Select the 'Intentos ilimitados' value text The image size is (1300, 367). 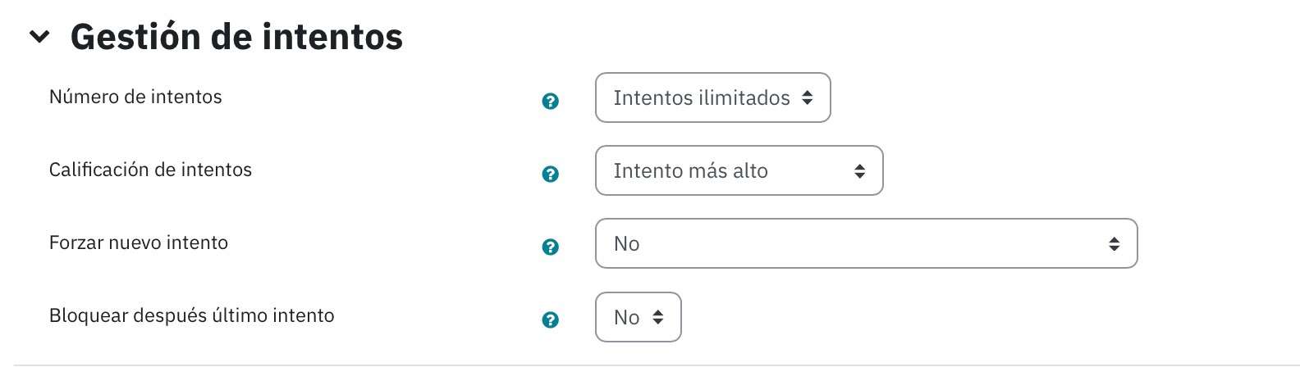702,97
